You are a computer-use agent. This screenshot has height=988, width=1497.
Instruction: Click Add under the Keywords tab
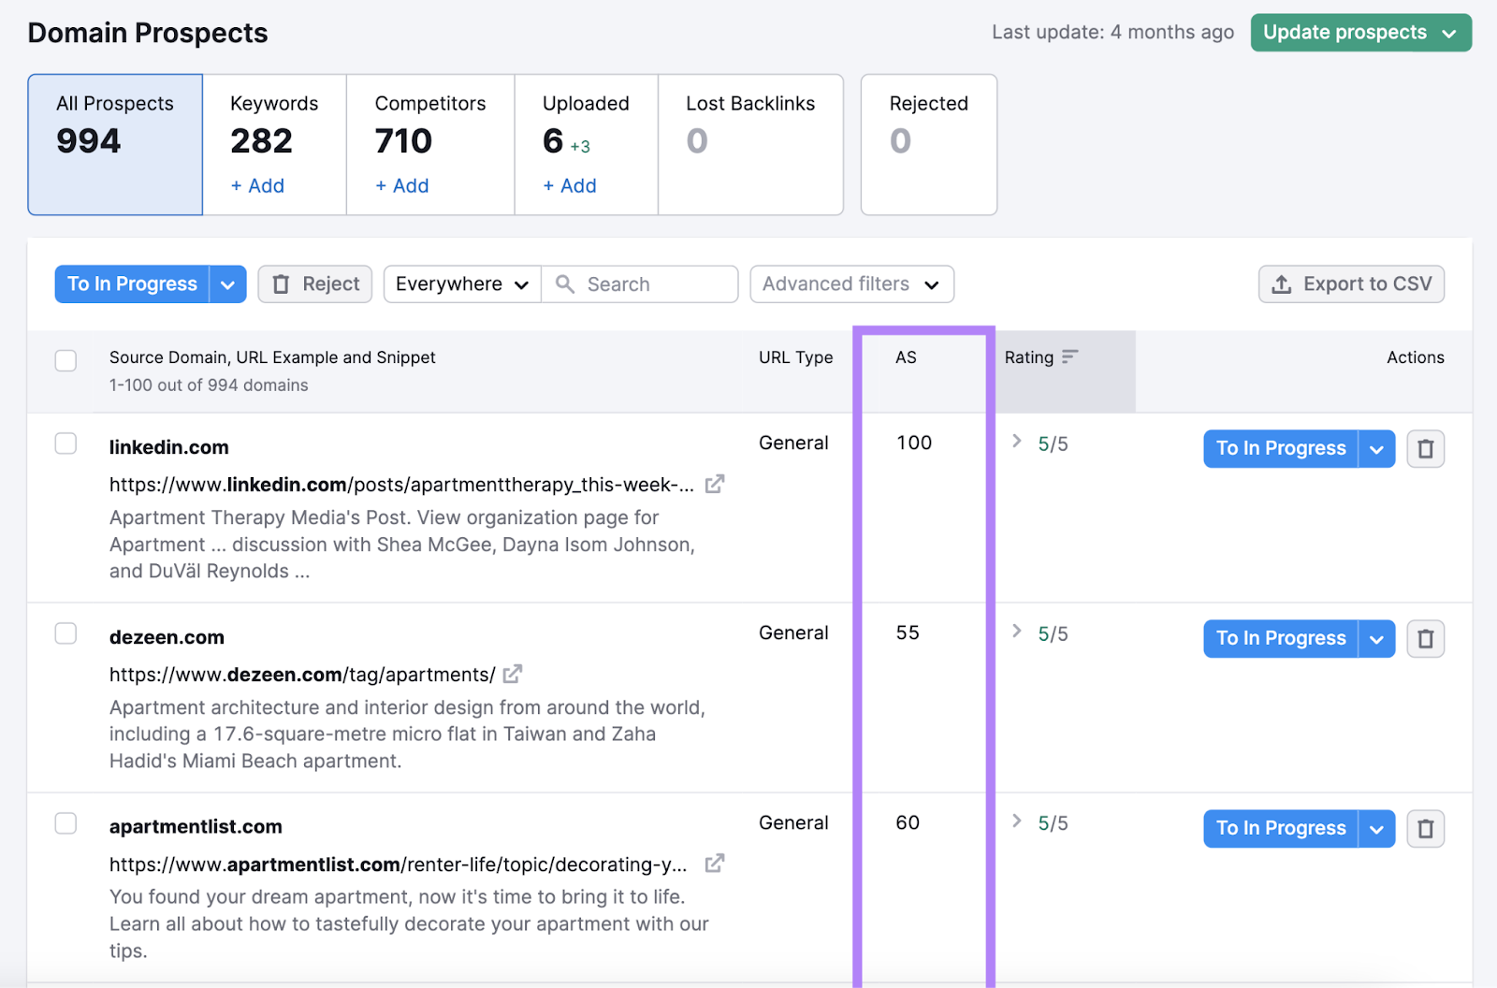(256, 185)
